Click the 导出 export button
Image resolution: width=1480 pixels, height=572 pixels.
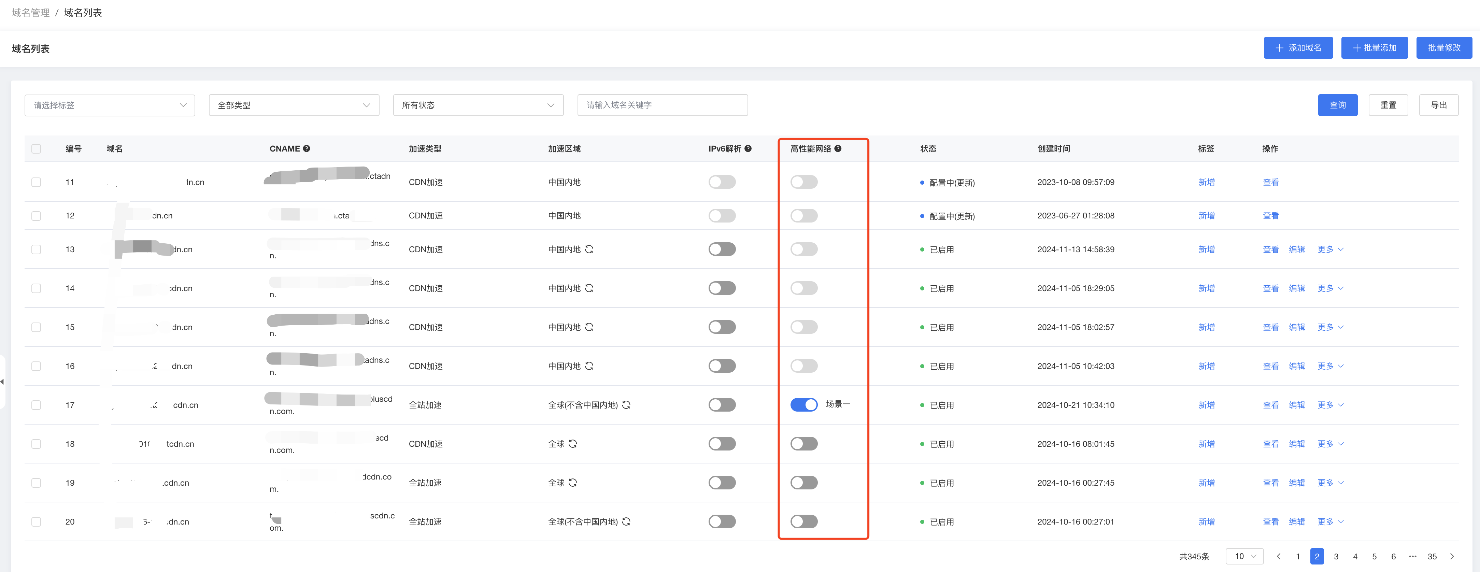click(1439, 105)
